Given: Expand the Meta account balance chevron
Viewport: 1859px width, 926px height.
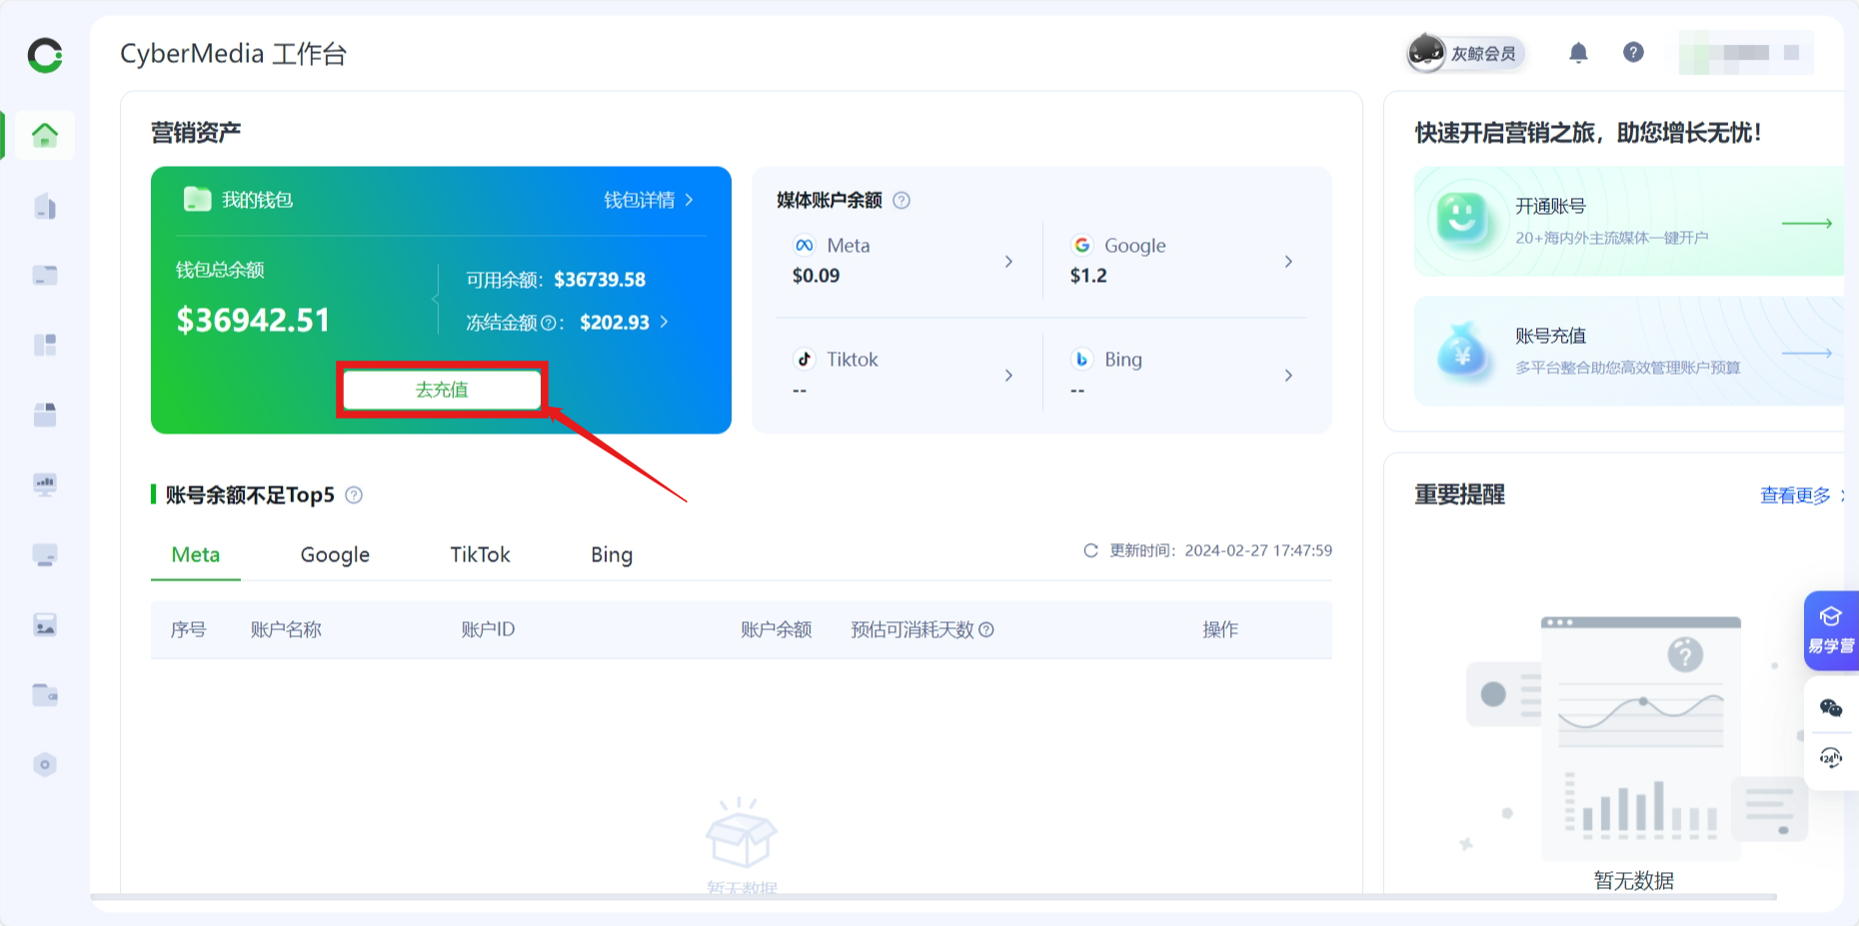Looking at the screenshot, I should click(1008, 262).
